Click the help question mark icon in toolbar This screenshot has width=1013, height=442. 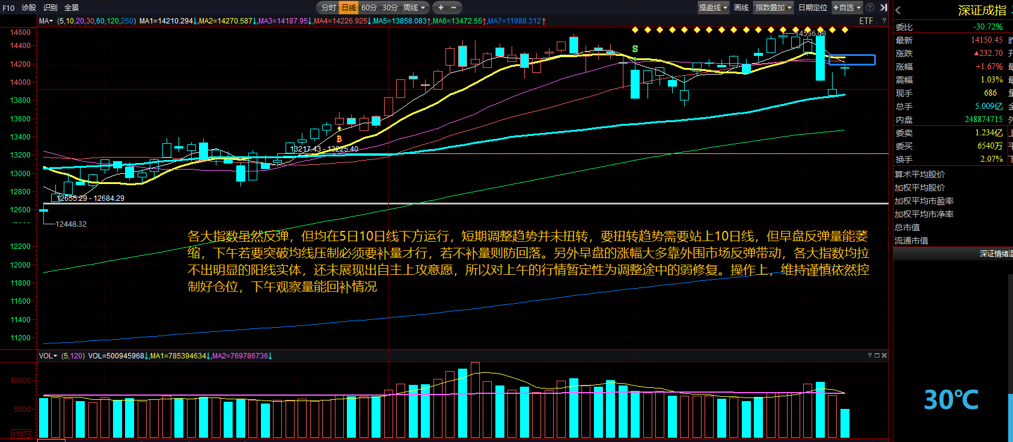coord(870,8)
